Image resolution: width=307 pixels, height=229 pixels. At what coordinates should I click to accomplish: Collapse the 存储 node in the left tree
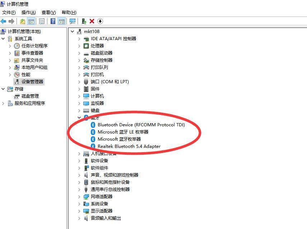click(x=3, y=89)
